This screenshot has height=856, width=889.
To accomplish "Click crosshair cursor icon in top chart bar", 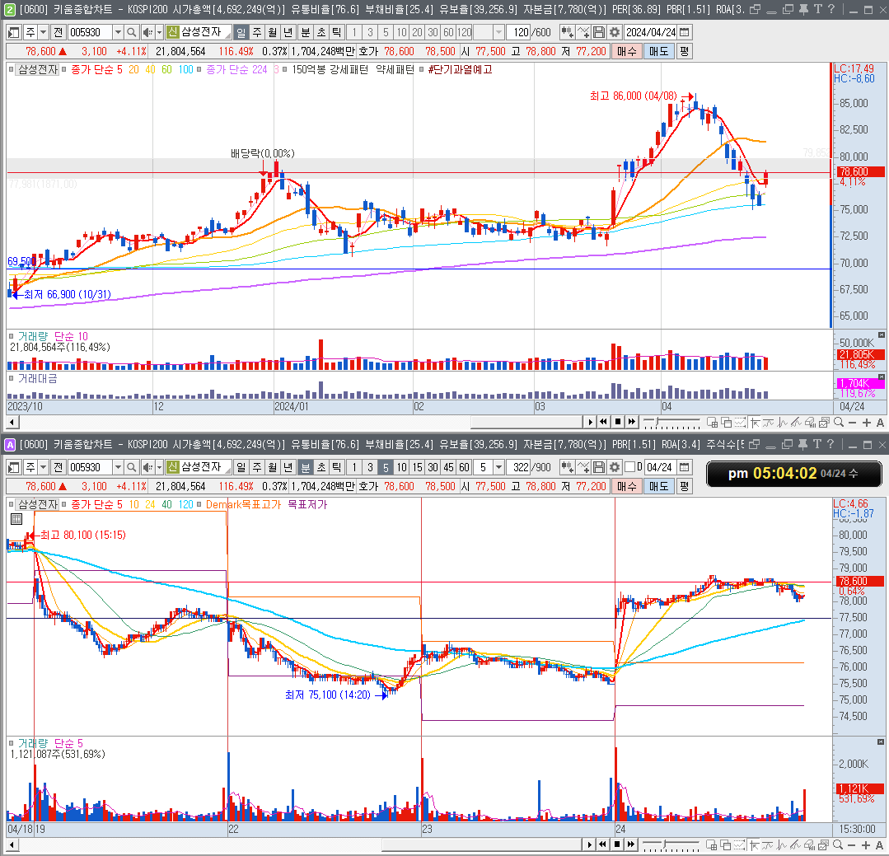I will coord(756,423).
